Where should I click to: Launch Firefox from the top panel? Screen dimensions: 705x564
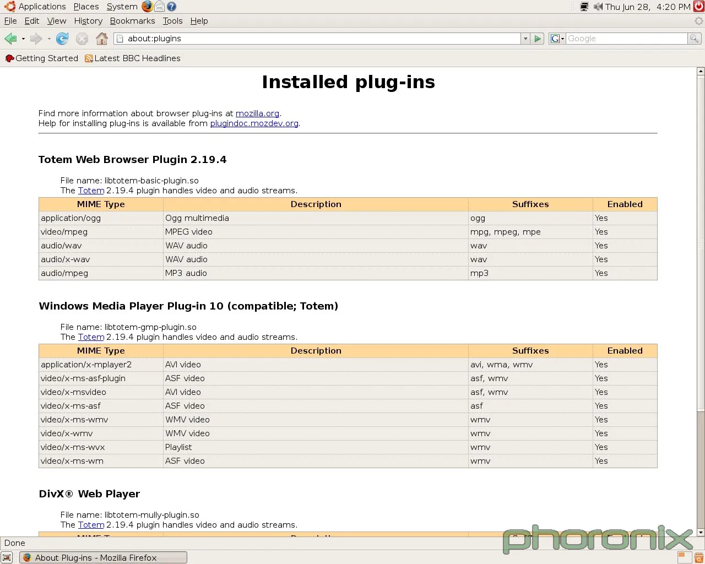tap(147, 7)
